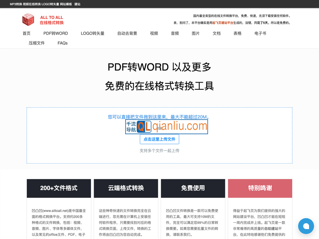The image size is (319, 239).
Task: Click MP3转换 link in top bar
Action: (x=16, y=4)
